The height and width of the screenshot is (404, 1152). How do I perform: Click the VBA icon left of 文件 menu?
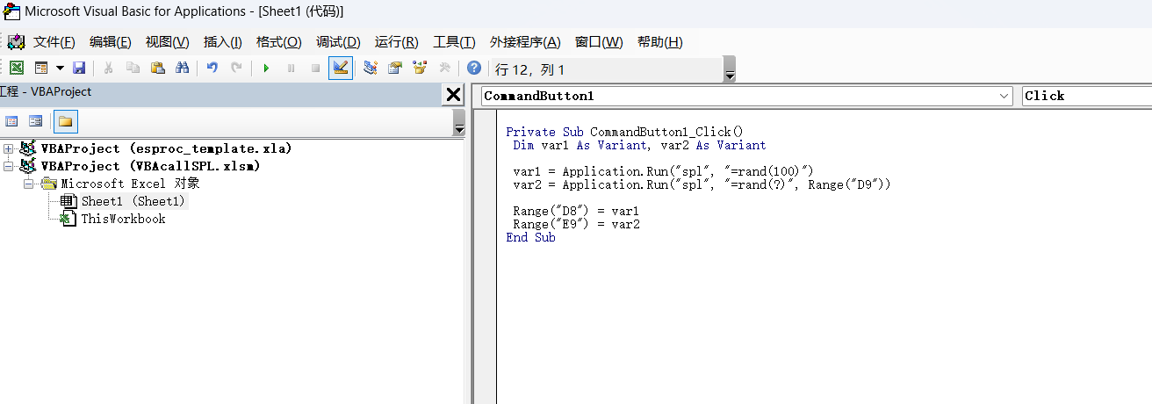(x=16, y=42)
